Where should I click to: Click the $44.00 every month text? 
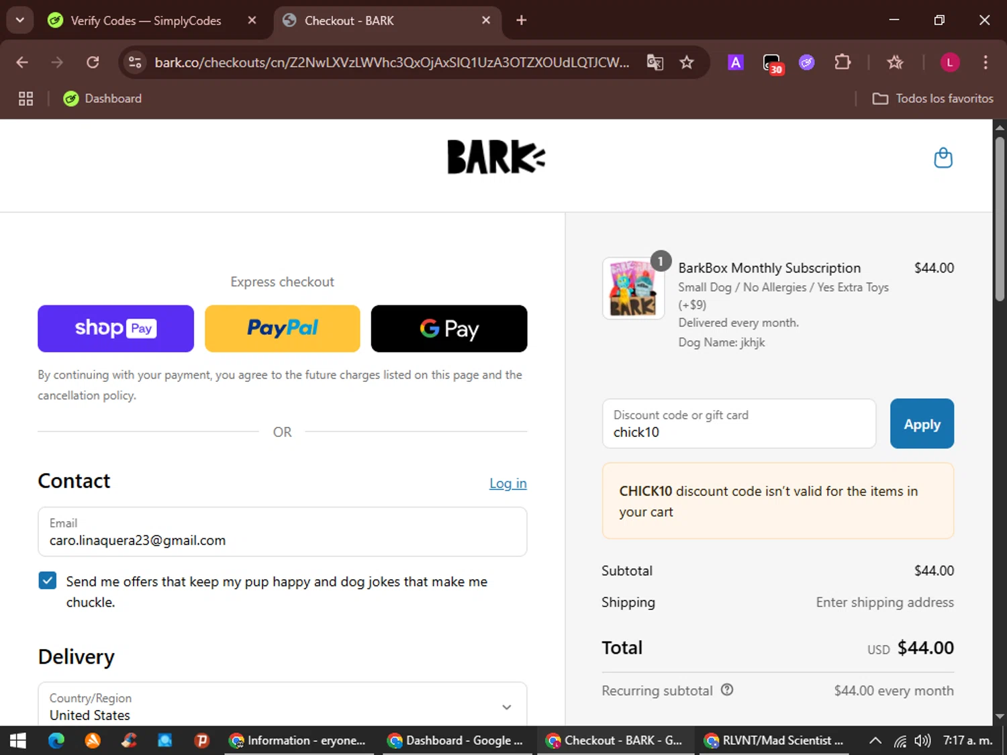coord(894,691)
